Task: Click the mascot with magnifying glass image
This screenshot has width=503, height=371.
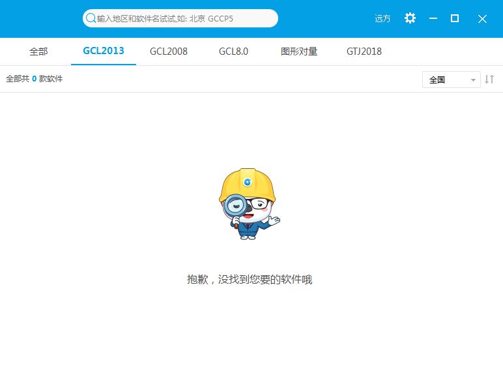Action: coord(249,204)
